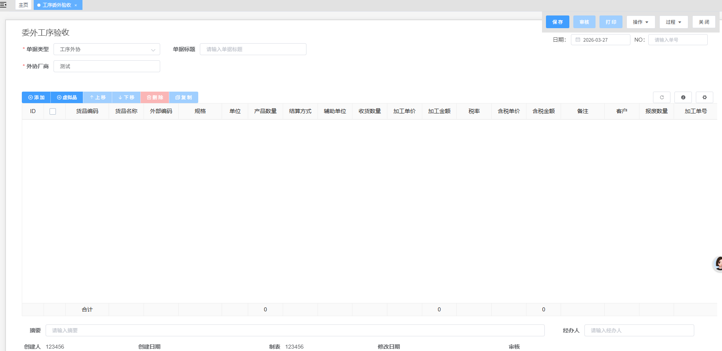The image size is (722, 351).
Task: Click the 关闭 button
Action: coord(703,22)
